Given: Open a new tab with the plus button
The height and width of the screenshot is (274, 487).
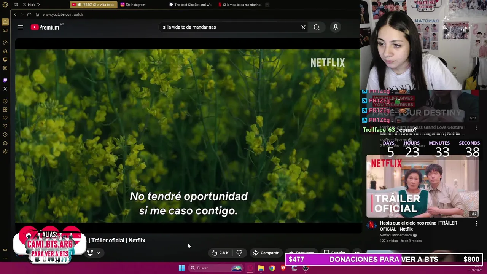Looking at the screenshot, I should click(267, 5).
